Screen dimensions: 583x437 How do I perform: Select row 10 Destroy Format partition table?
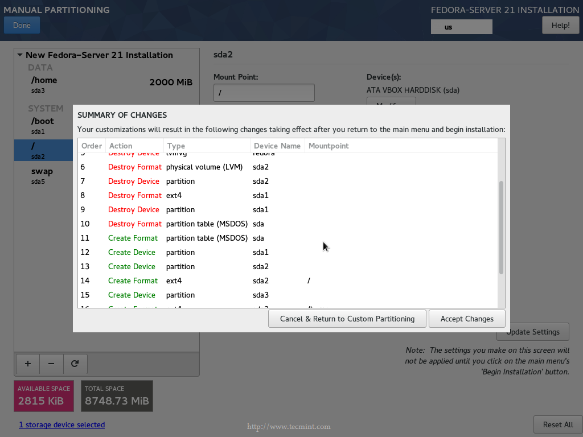pos(288,224)
